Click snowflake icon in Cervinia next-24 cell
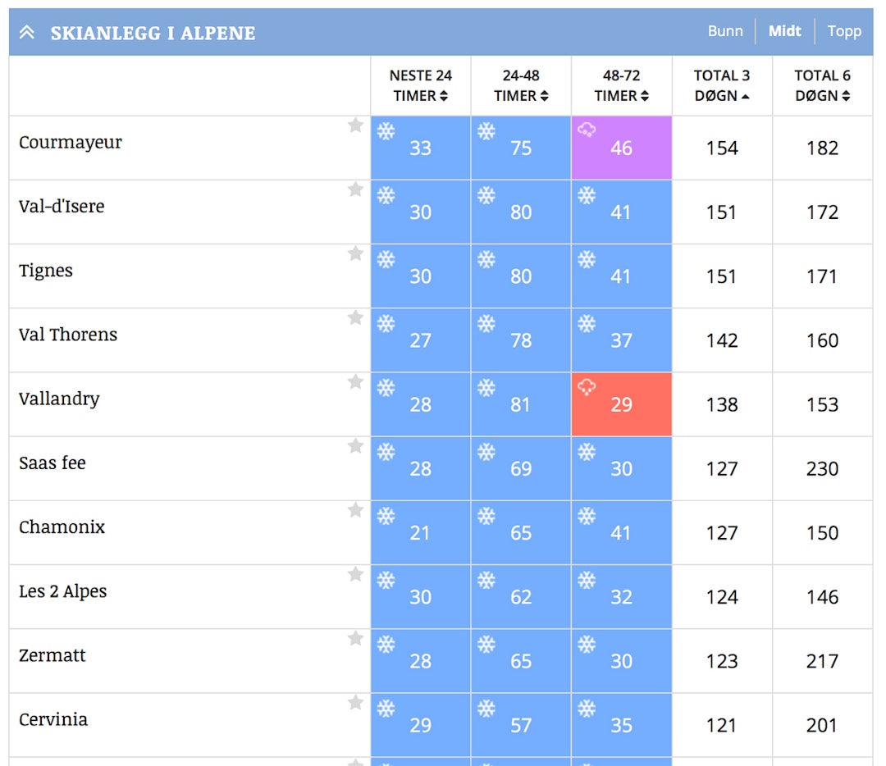This screenshot has height=766, width=886. 386,709
